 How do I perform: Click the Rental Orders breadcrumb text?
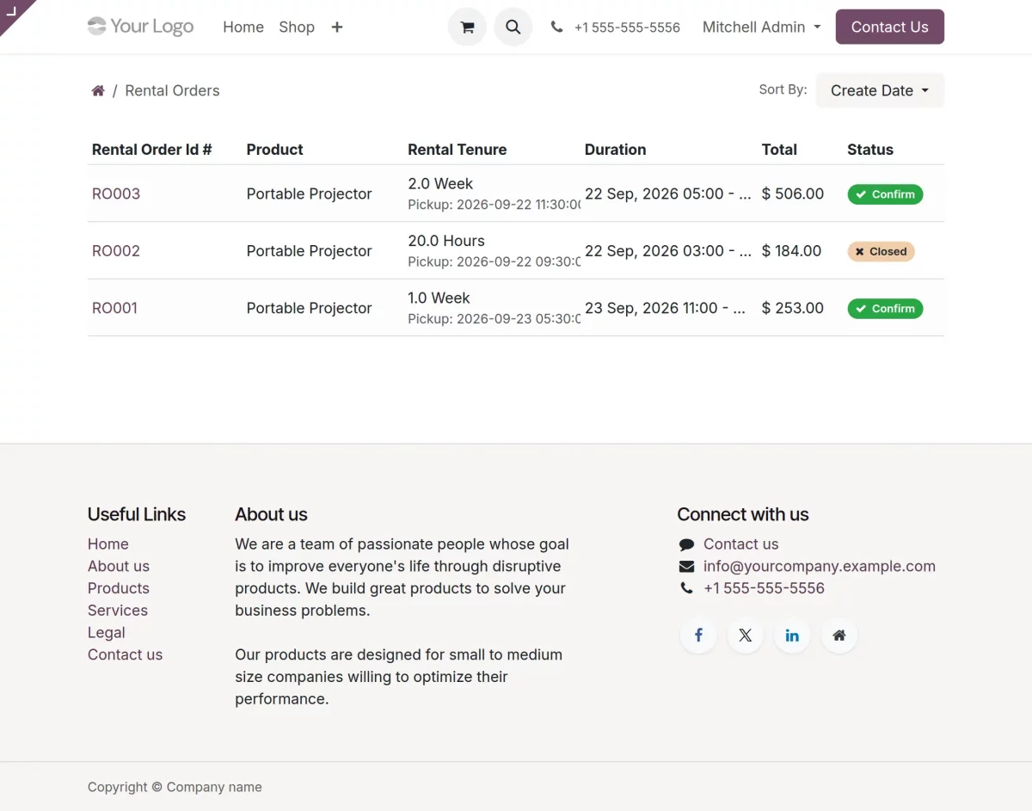tap(172, 90)
